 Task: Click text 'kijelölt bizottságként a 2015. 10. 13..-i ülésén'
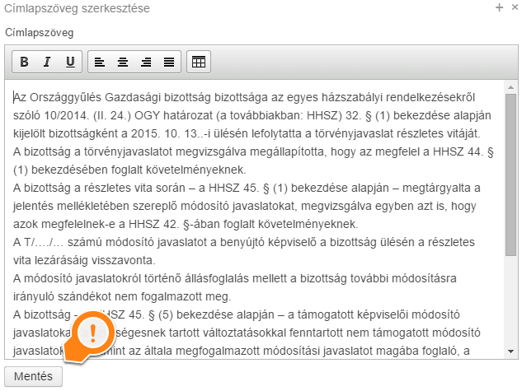coord(247,133)
